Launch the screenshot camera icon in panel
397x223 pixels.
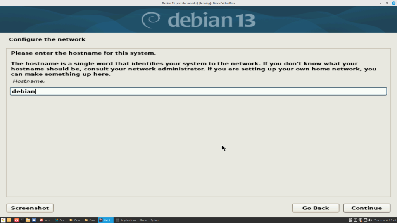(34, 220)
